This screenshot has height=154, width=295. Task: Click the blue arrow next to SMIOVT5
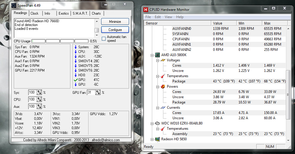(76, 66)
